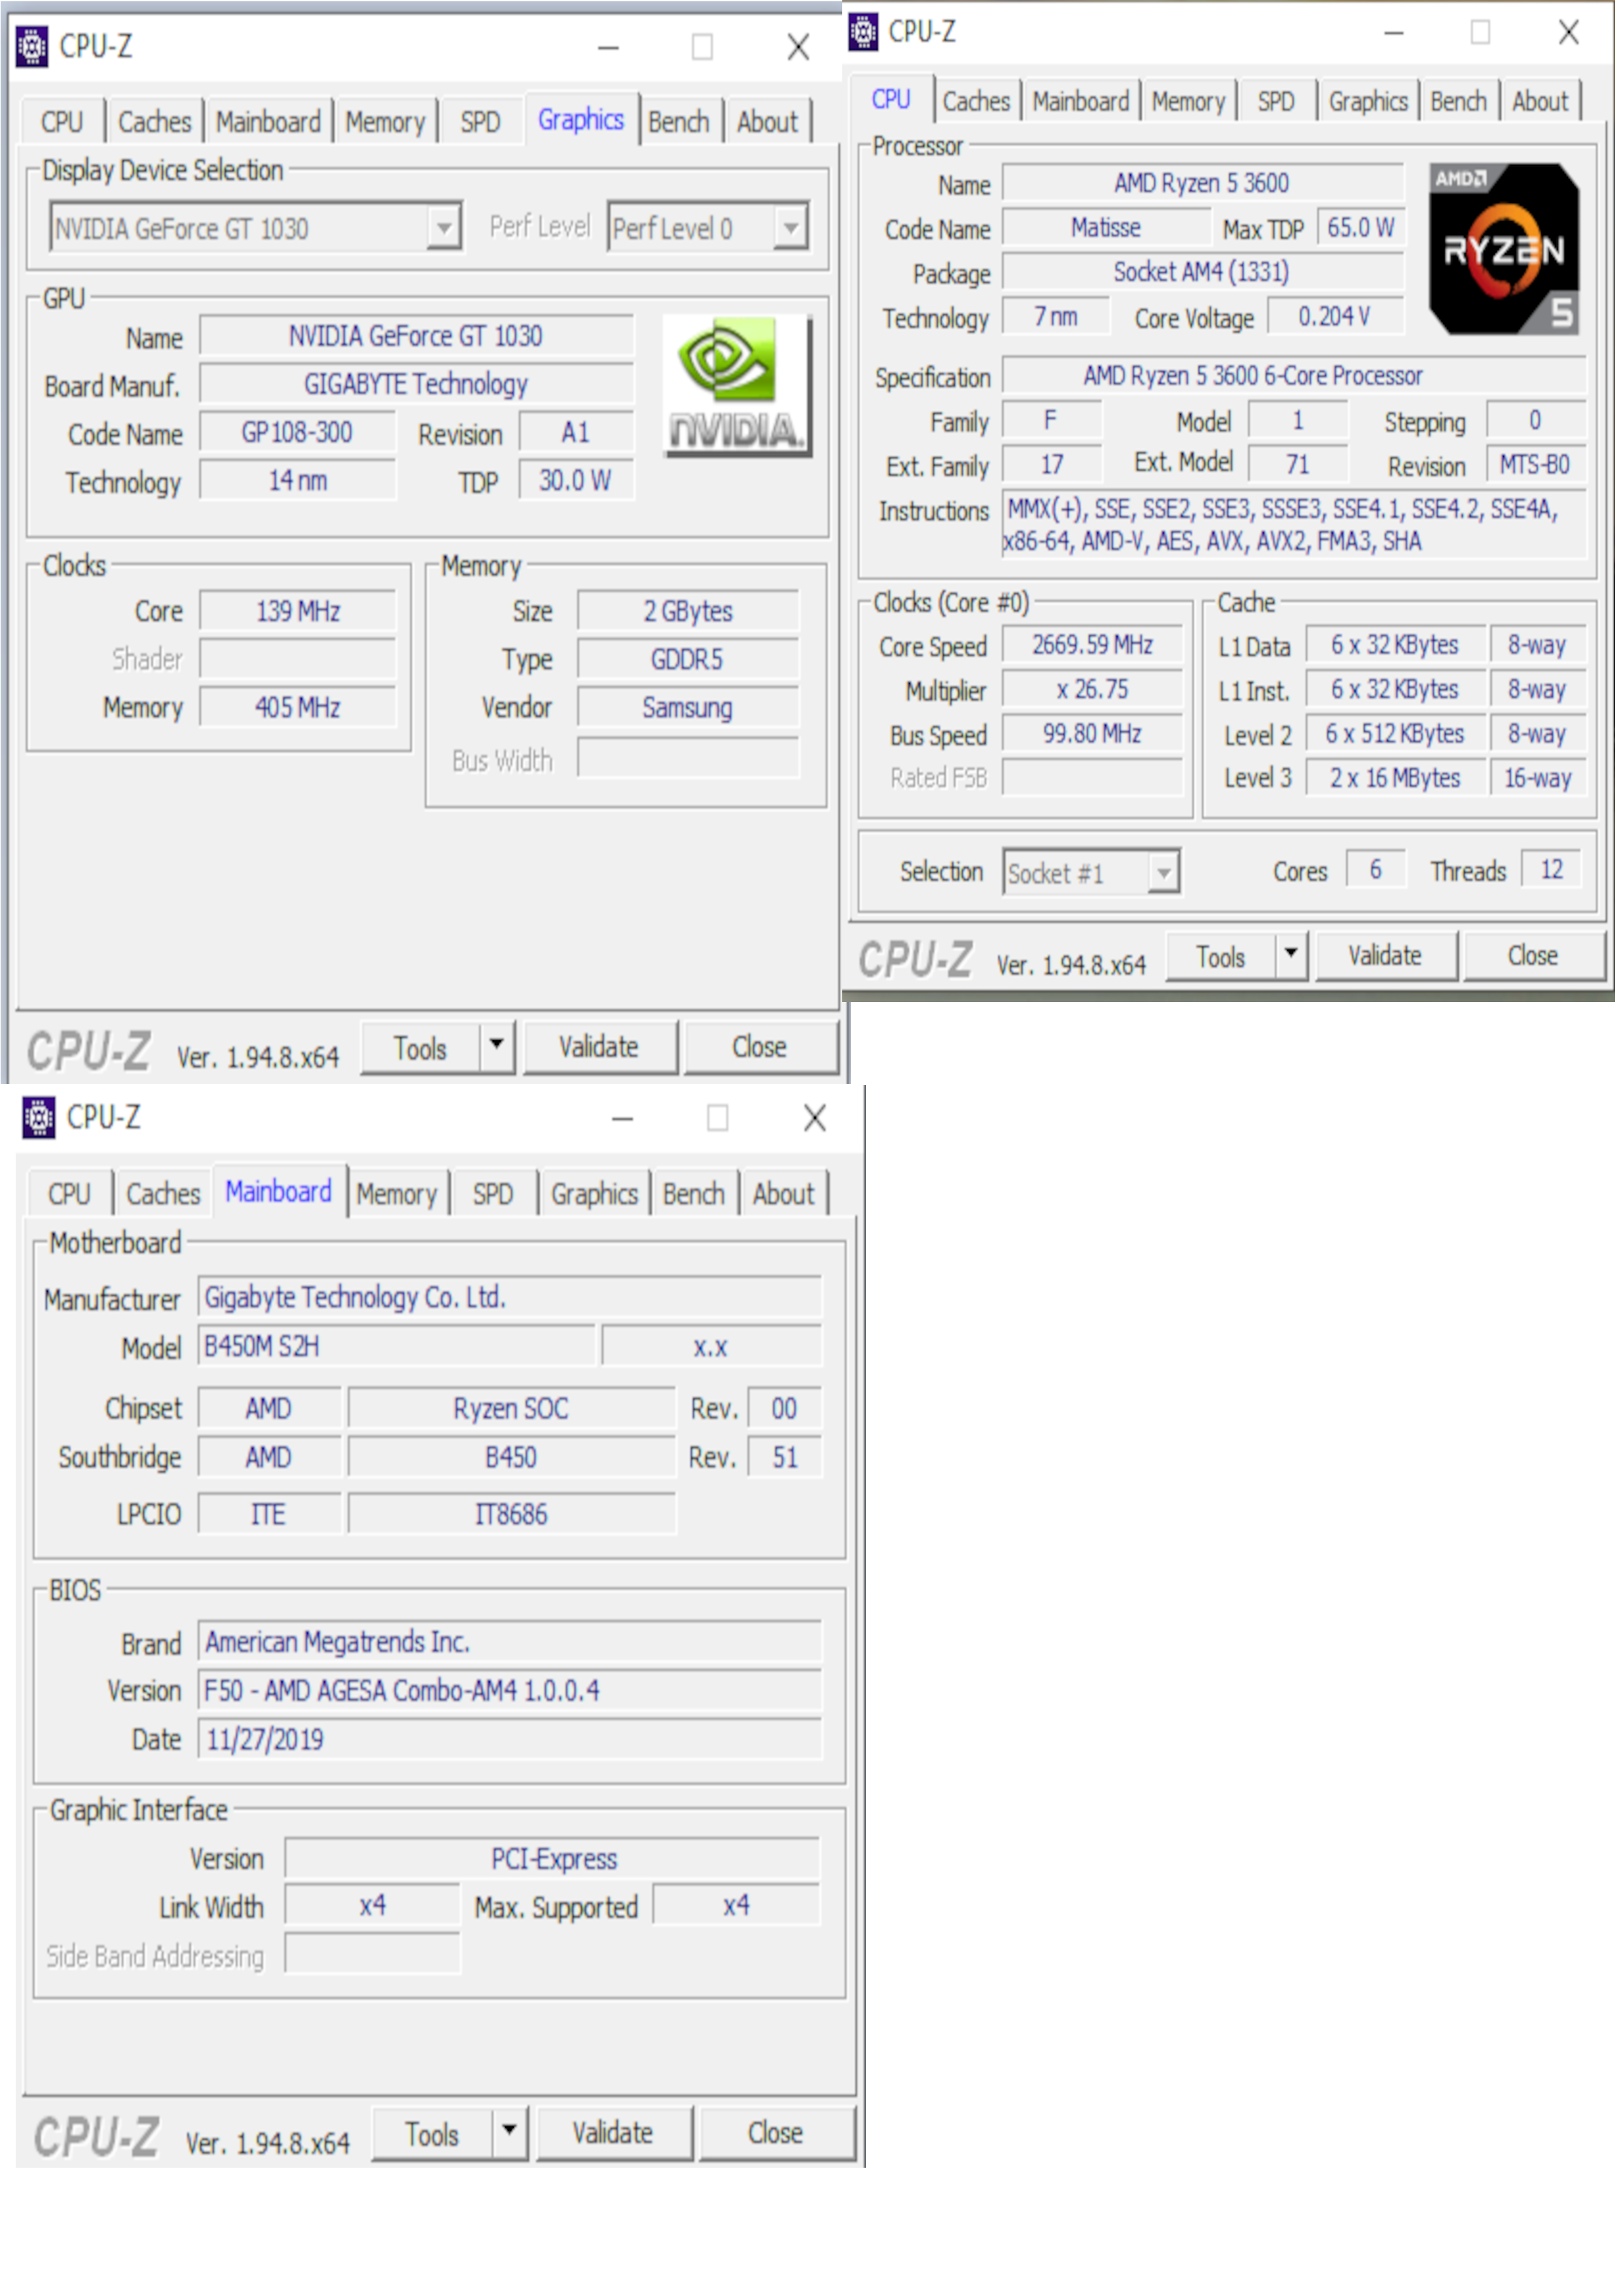Click the CPU-Z app icon in CPU window title bar
Viewport: 1623px width, 2296px height.
click(x=863, y=32)
